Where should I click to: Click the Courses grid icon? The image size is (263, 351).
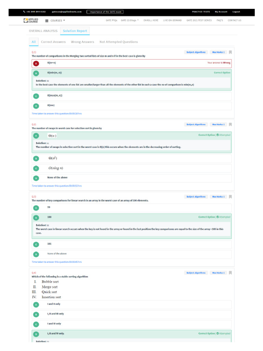pyautogui.click(x=47, y=21)
